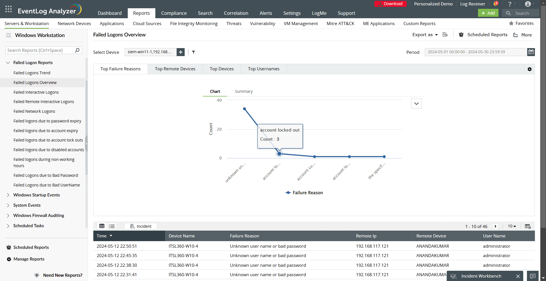Image resolution: width=546 pixels, height=281 pixels.
Task: Collapse the chart area using the chevron button
Action: [x=416, y=103]
